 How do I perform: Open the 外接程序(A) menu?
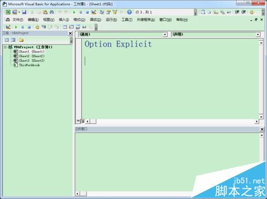tap(146, 20)
